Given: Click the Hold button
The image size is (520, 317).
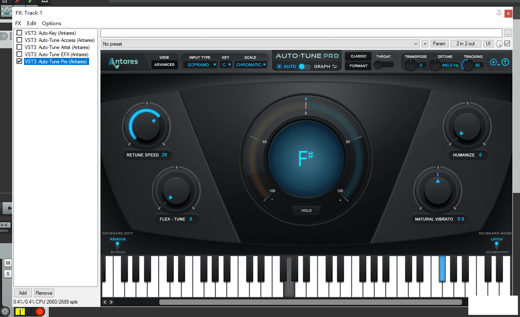Looking at the screenshot, I should (307, 210).
